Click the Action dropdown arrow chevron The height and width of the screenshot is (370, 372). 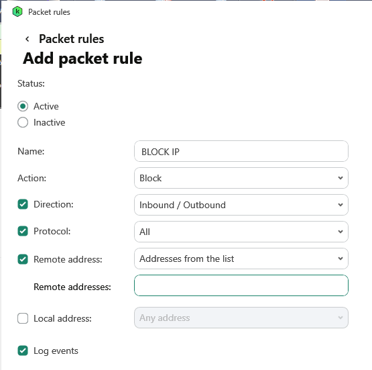click(340, 178)
